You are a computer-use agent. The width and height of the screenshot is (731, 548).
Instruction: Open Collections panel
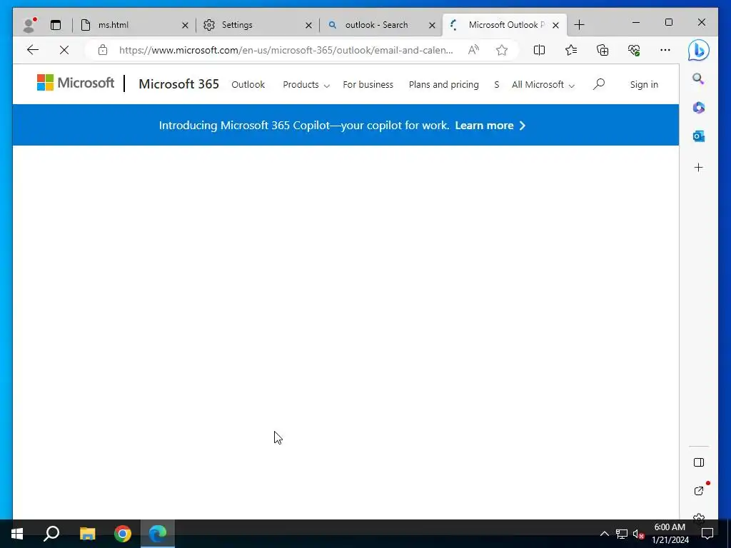tap(603, 50)
